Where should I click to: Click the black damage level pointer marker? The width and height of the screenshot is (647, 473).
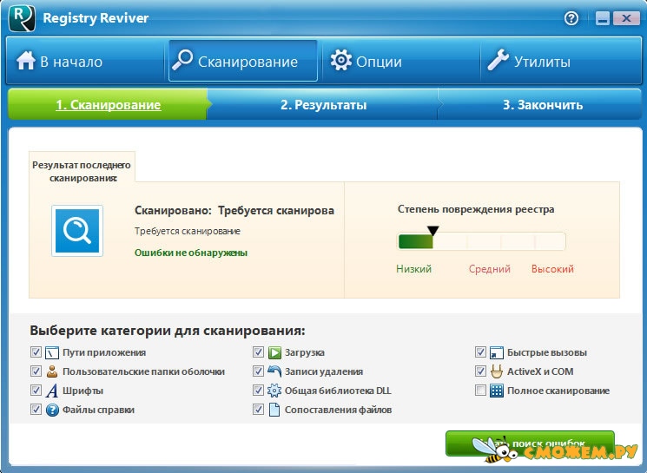point(432,231)
